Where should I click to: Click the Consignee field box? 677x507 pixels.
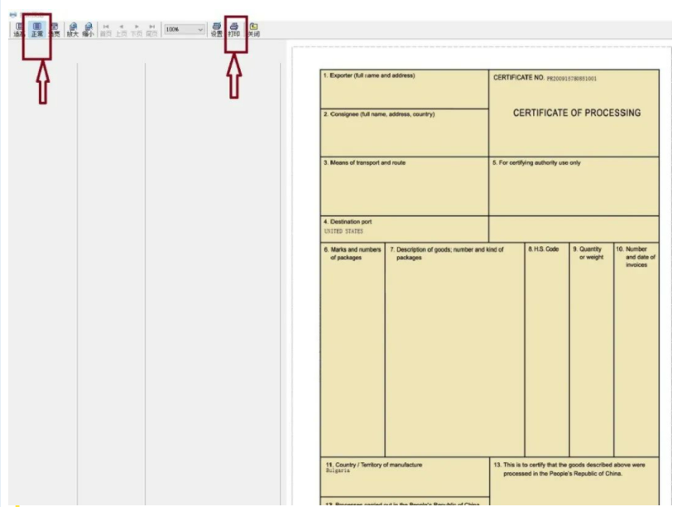(404, 133)
